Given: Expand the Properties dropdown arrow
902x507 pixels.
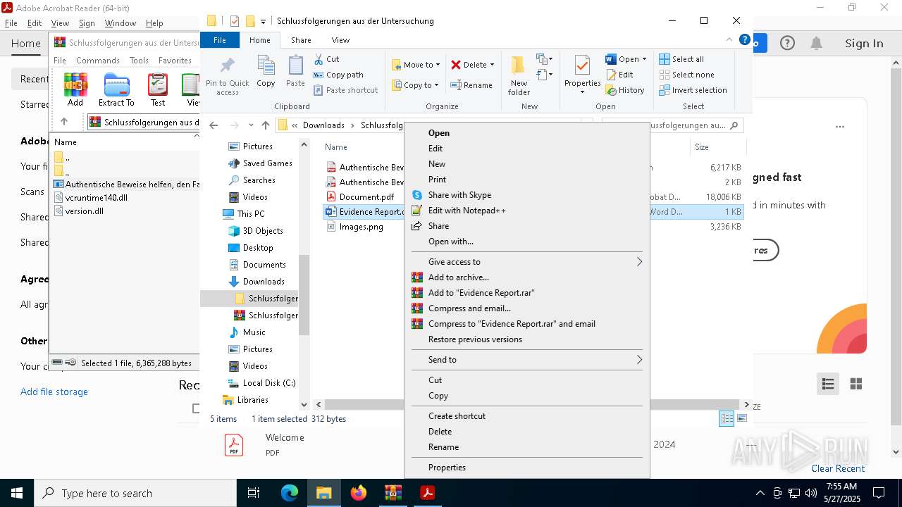Looking at the screenshot, I should coord(582,92).
